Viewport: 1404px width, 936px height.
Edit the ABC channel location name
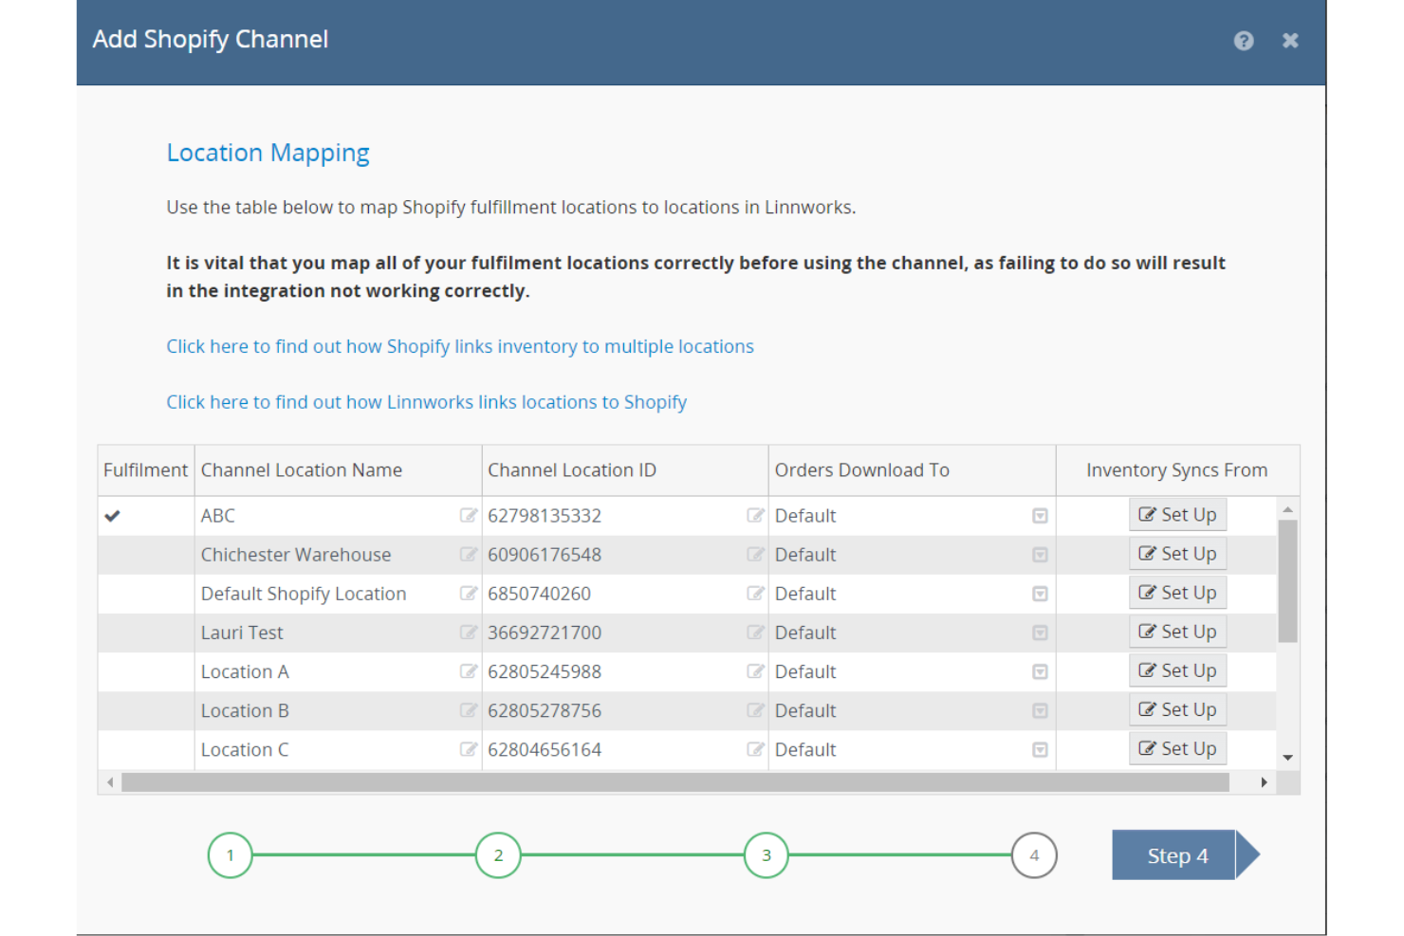469,515
